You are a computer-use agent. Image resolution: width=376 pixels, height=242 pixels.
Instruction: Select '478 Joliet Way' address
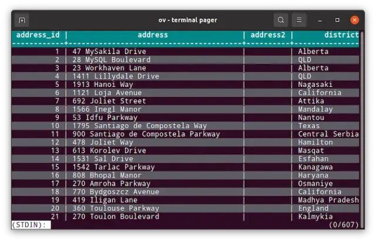click(103, 142)
